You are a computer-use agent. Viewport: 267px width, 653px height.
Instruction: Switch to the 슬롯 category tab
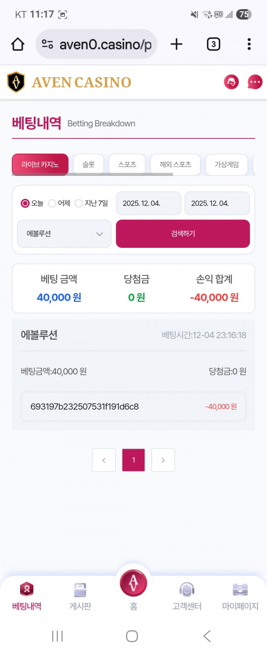[x=89, y=164]
